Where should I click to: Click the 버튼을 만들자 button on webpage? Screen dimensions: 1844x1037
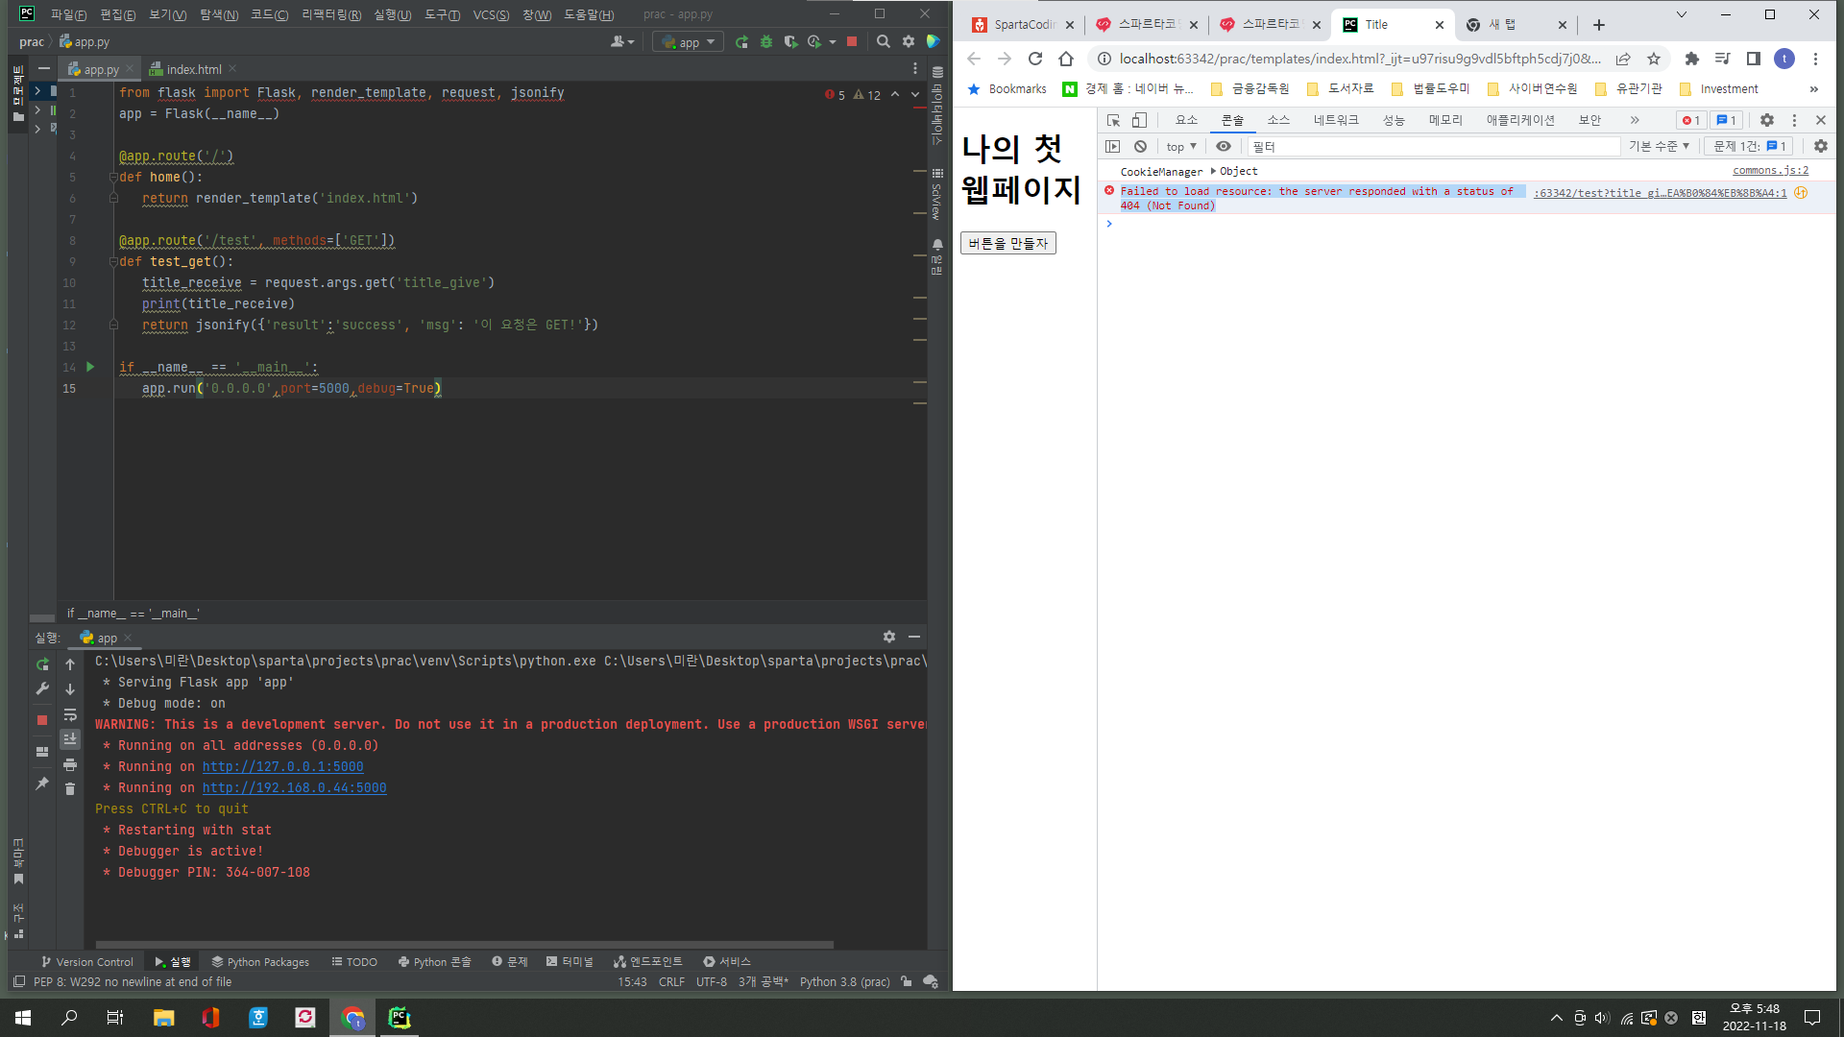[x=1007, y=243]
